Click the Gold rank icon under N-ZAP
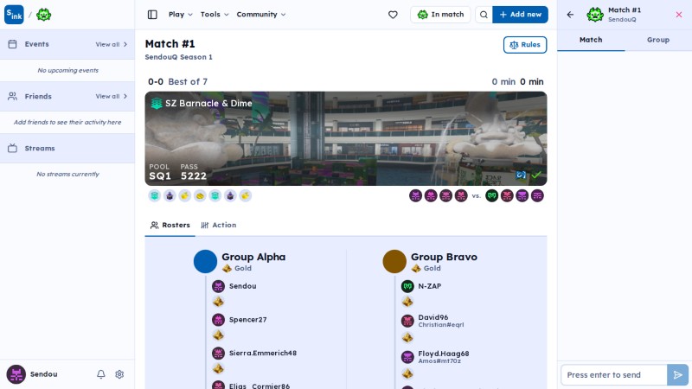Screen dimensions: 692x389 [x=407, y=302]
